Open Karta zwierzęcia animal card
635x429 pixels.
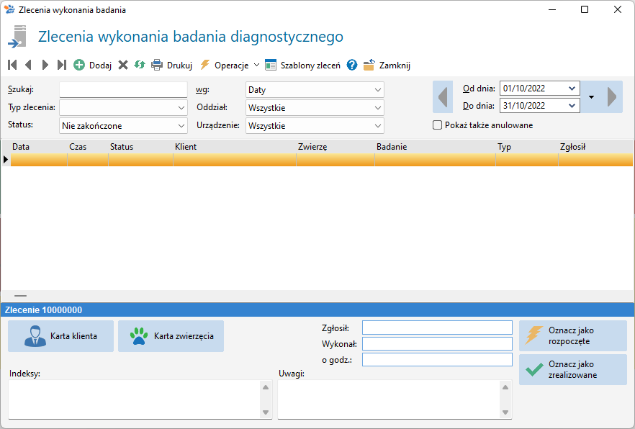[171, 336]
